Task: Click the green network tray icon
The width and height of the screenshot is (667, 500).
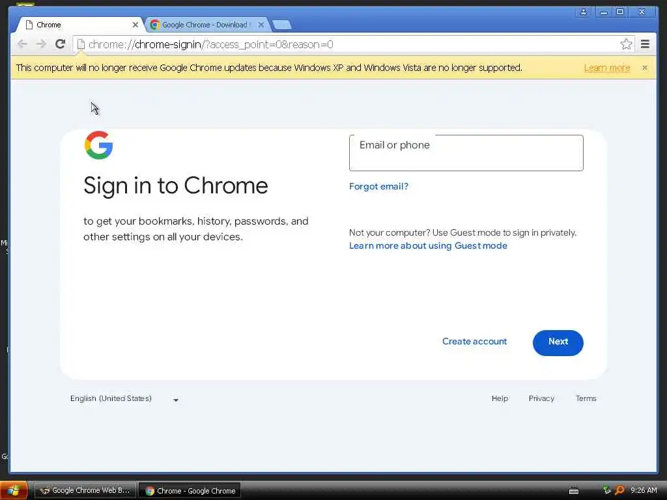Action: click(x=606, y=490)
